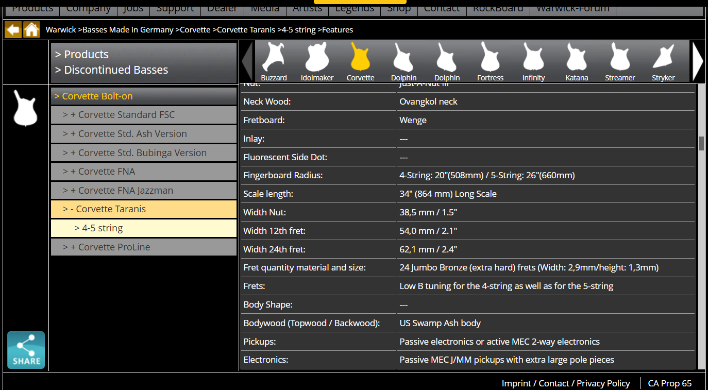Viewport: 708px width, 390px height.
Task: Select the Idolmaker bass shape icon
Action: [317, 62]
